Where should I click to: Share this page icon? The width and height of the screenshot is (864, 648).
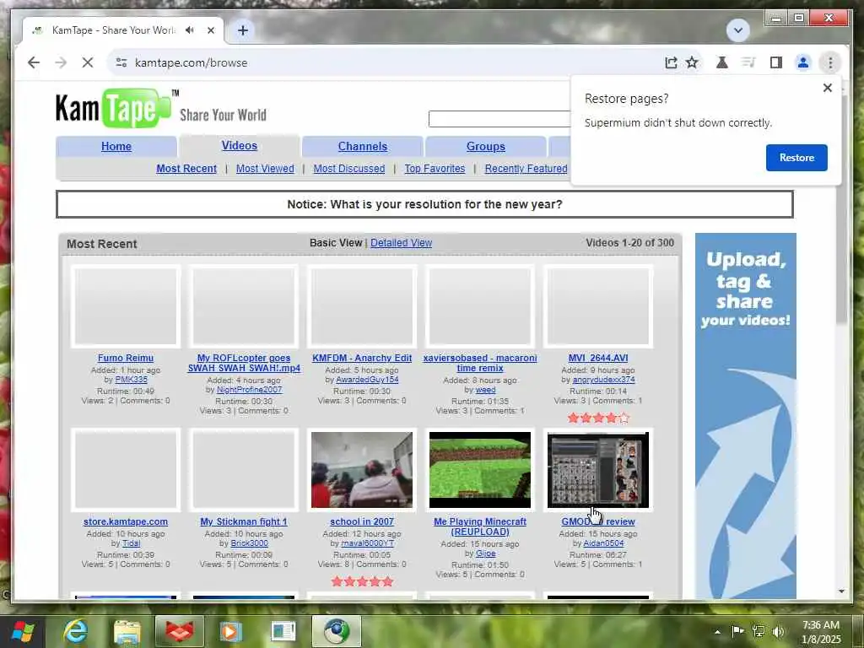(x=671, y=62)
